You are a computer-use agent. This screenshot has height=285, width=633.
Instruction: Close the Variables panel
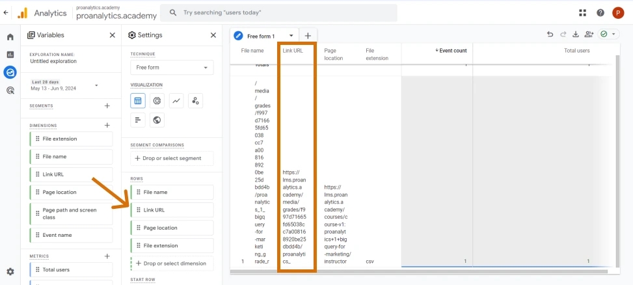113,35
